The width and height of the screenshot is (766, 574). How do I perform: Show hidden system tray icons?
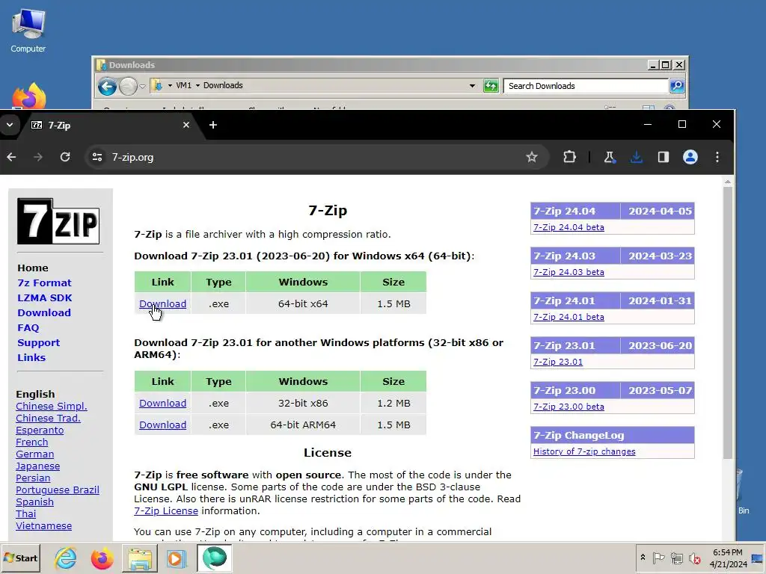[643, 558]
